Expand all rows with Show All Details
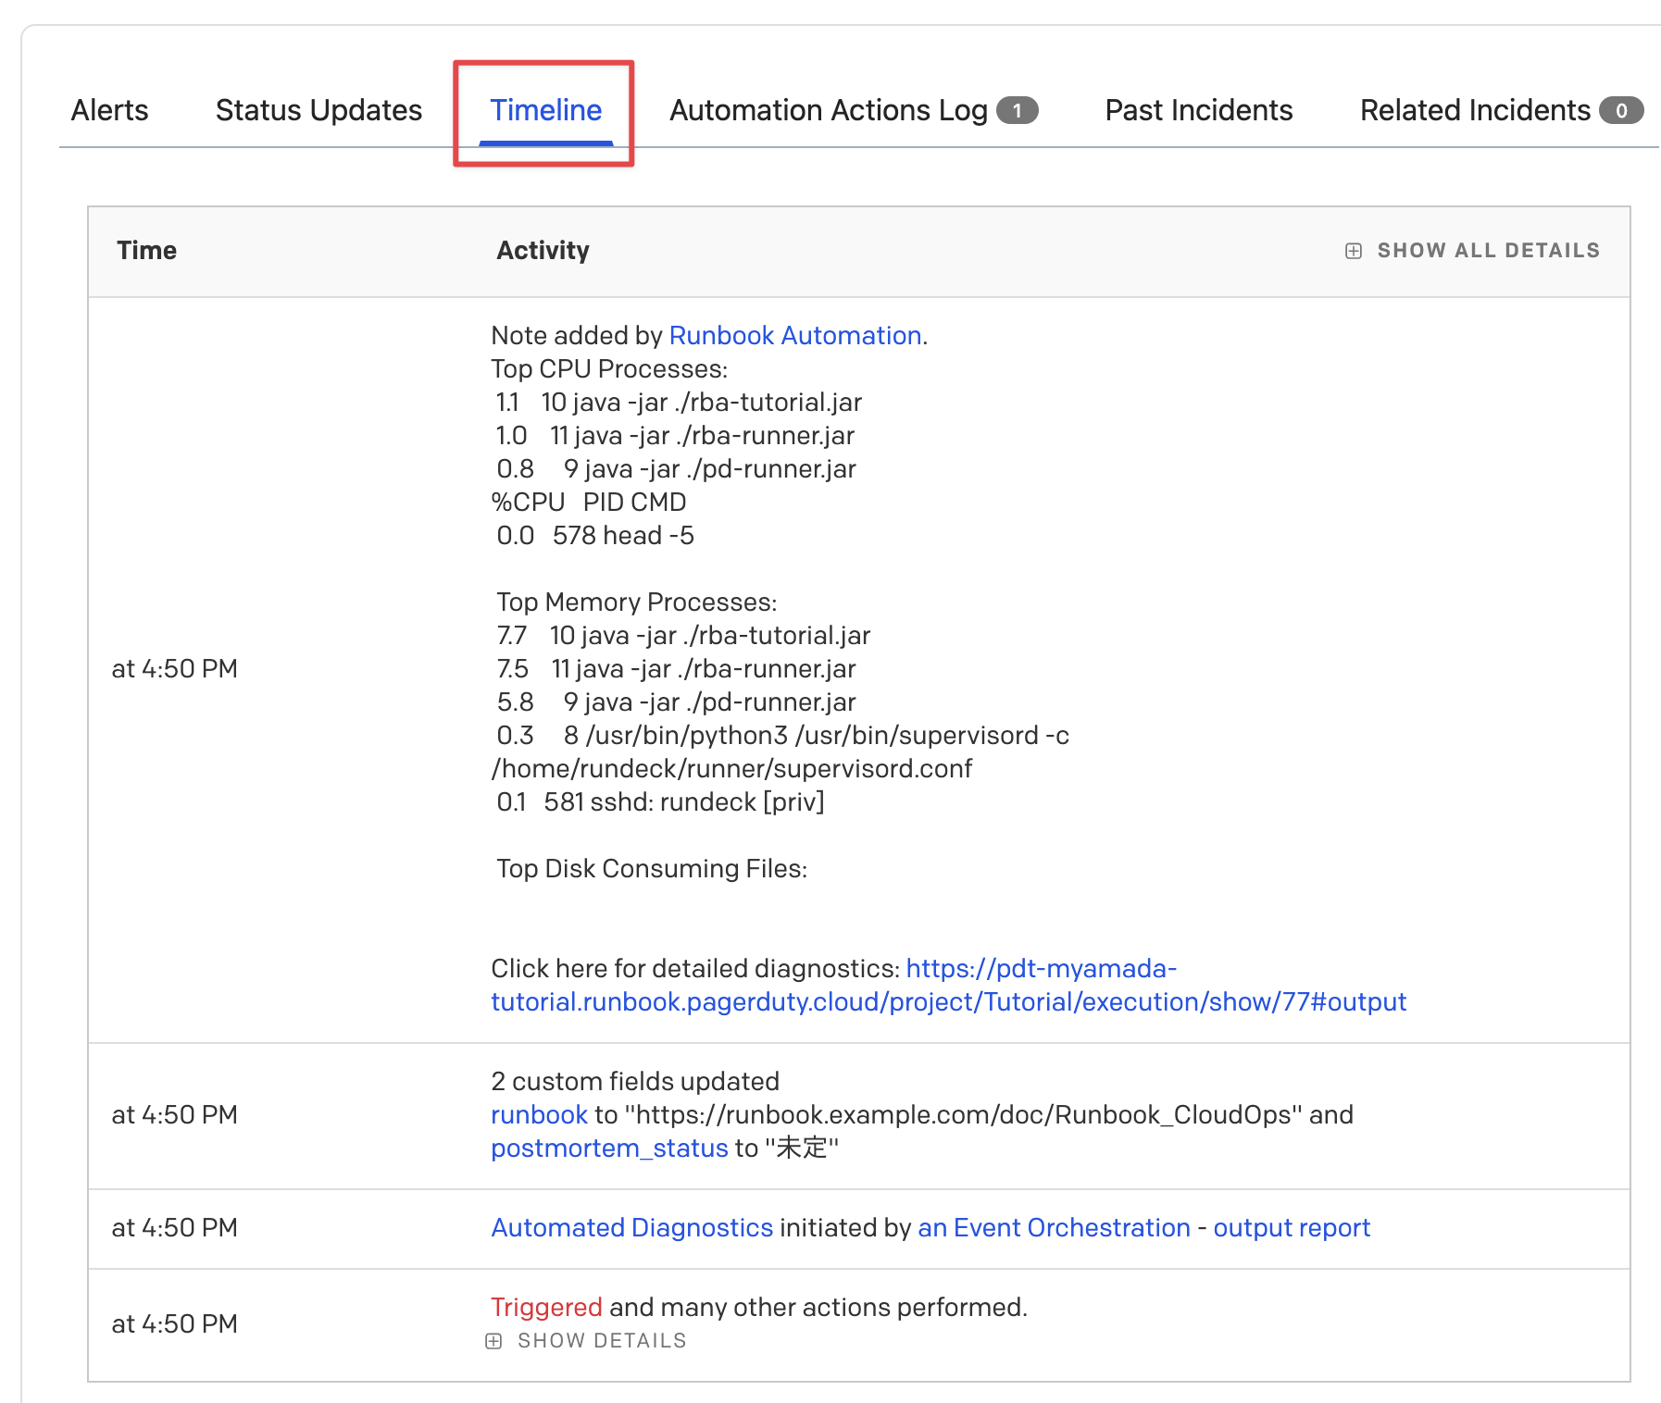 click(1472, 250)
